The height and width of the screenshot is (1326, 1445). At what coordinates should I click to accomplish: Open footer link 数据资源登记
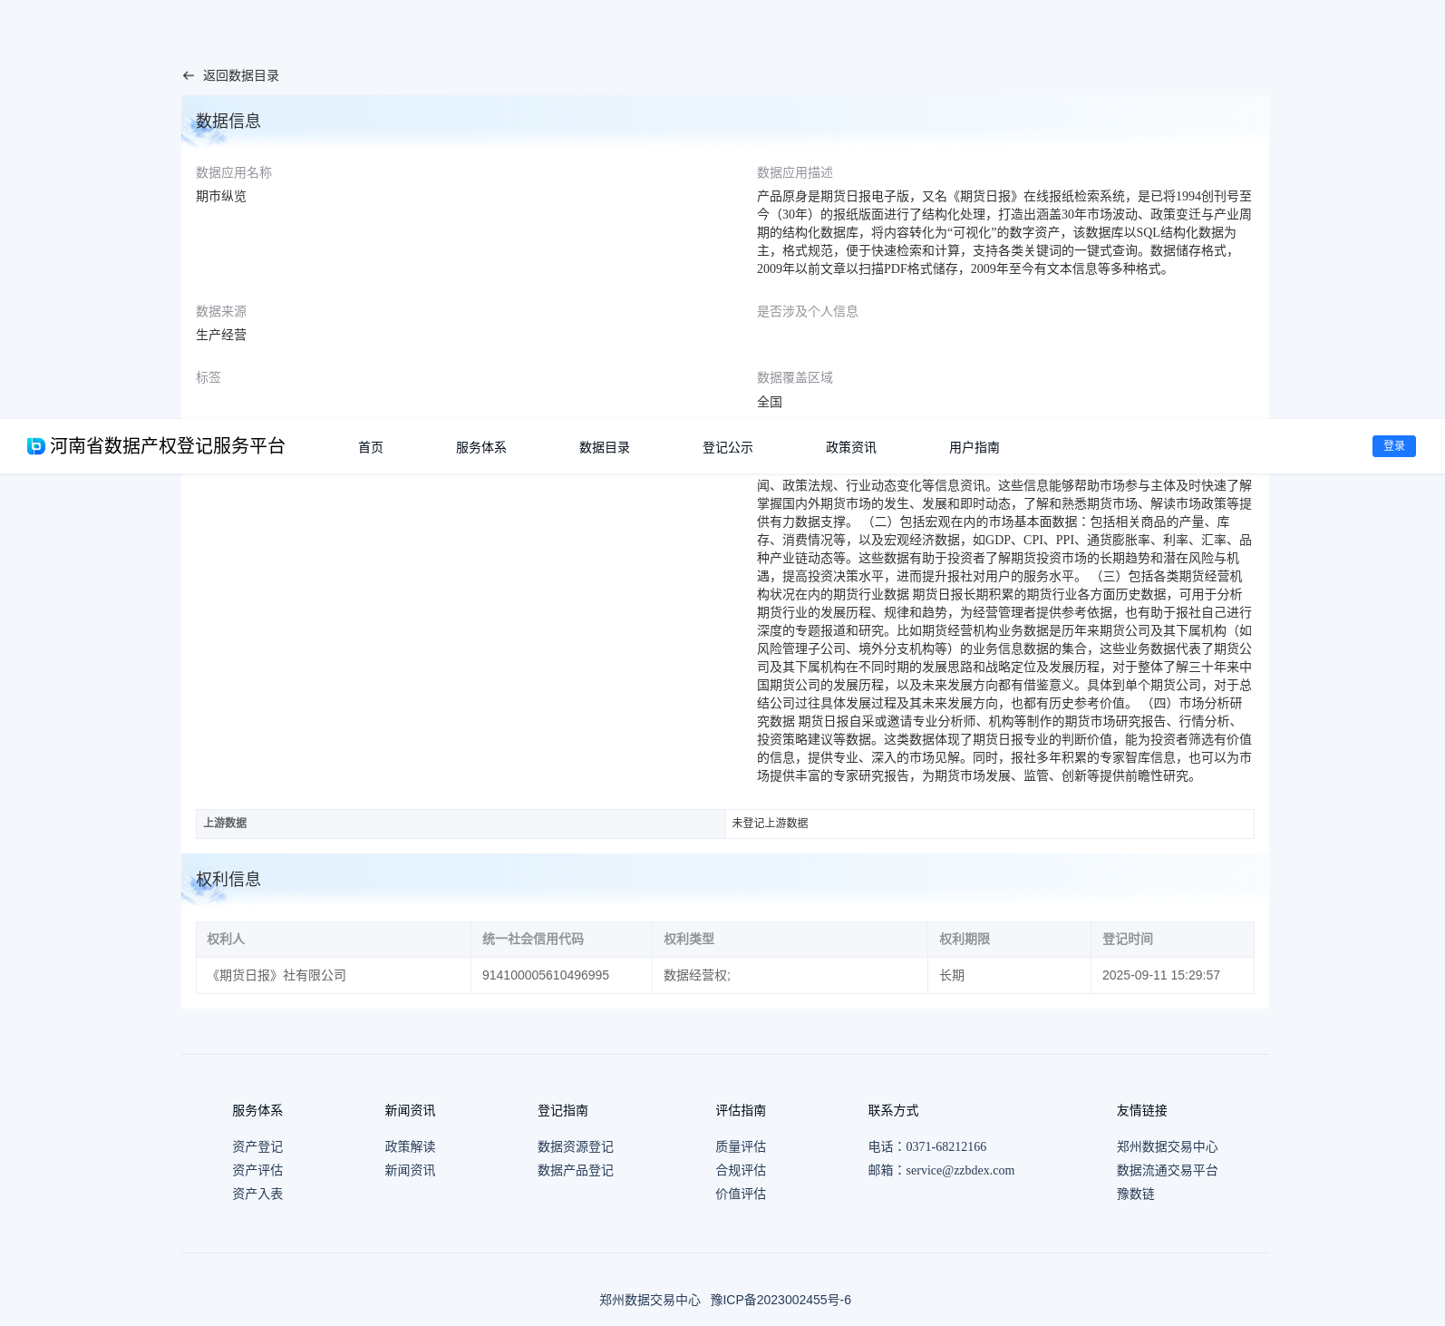coord(576,1146)
